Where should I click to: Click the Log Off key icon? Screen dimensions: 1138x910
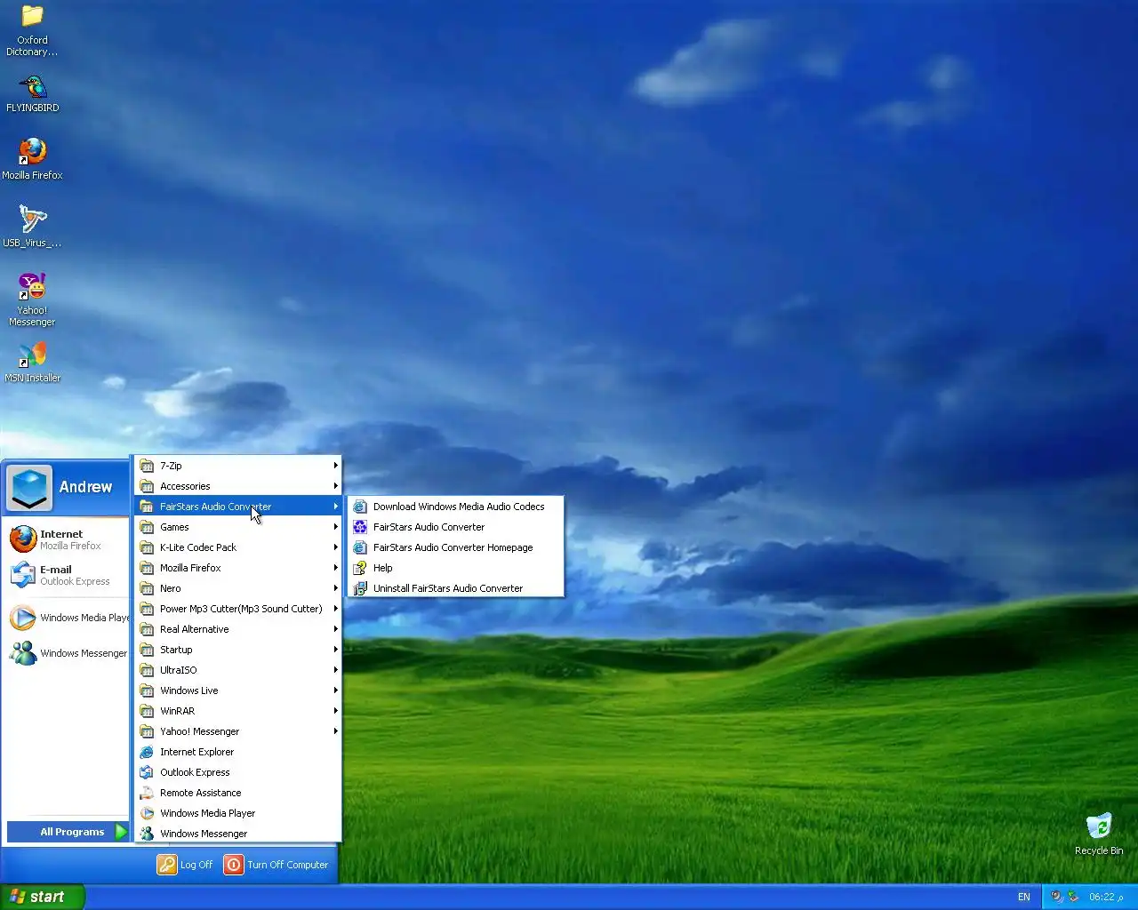167,865
